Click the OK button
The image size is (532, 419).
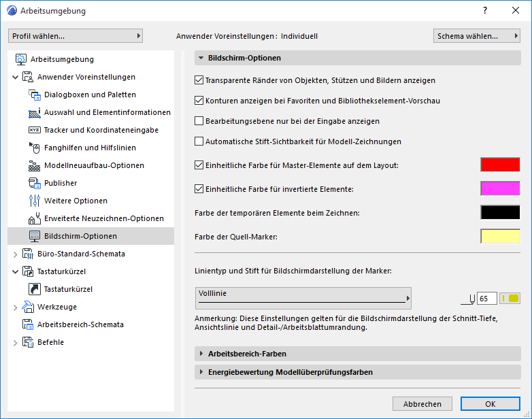[490, 404]
